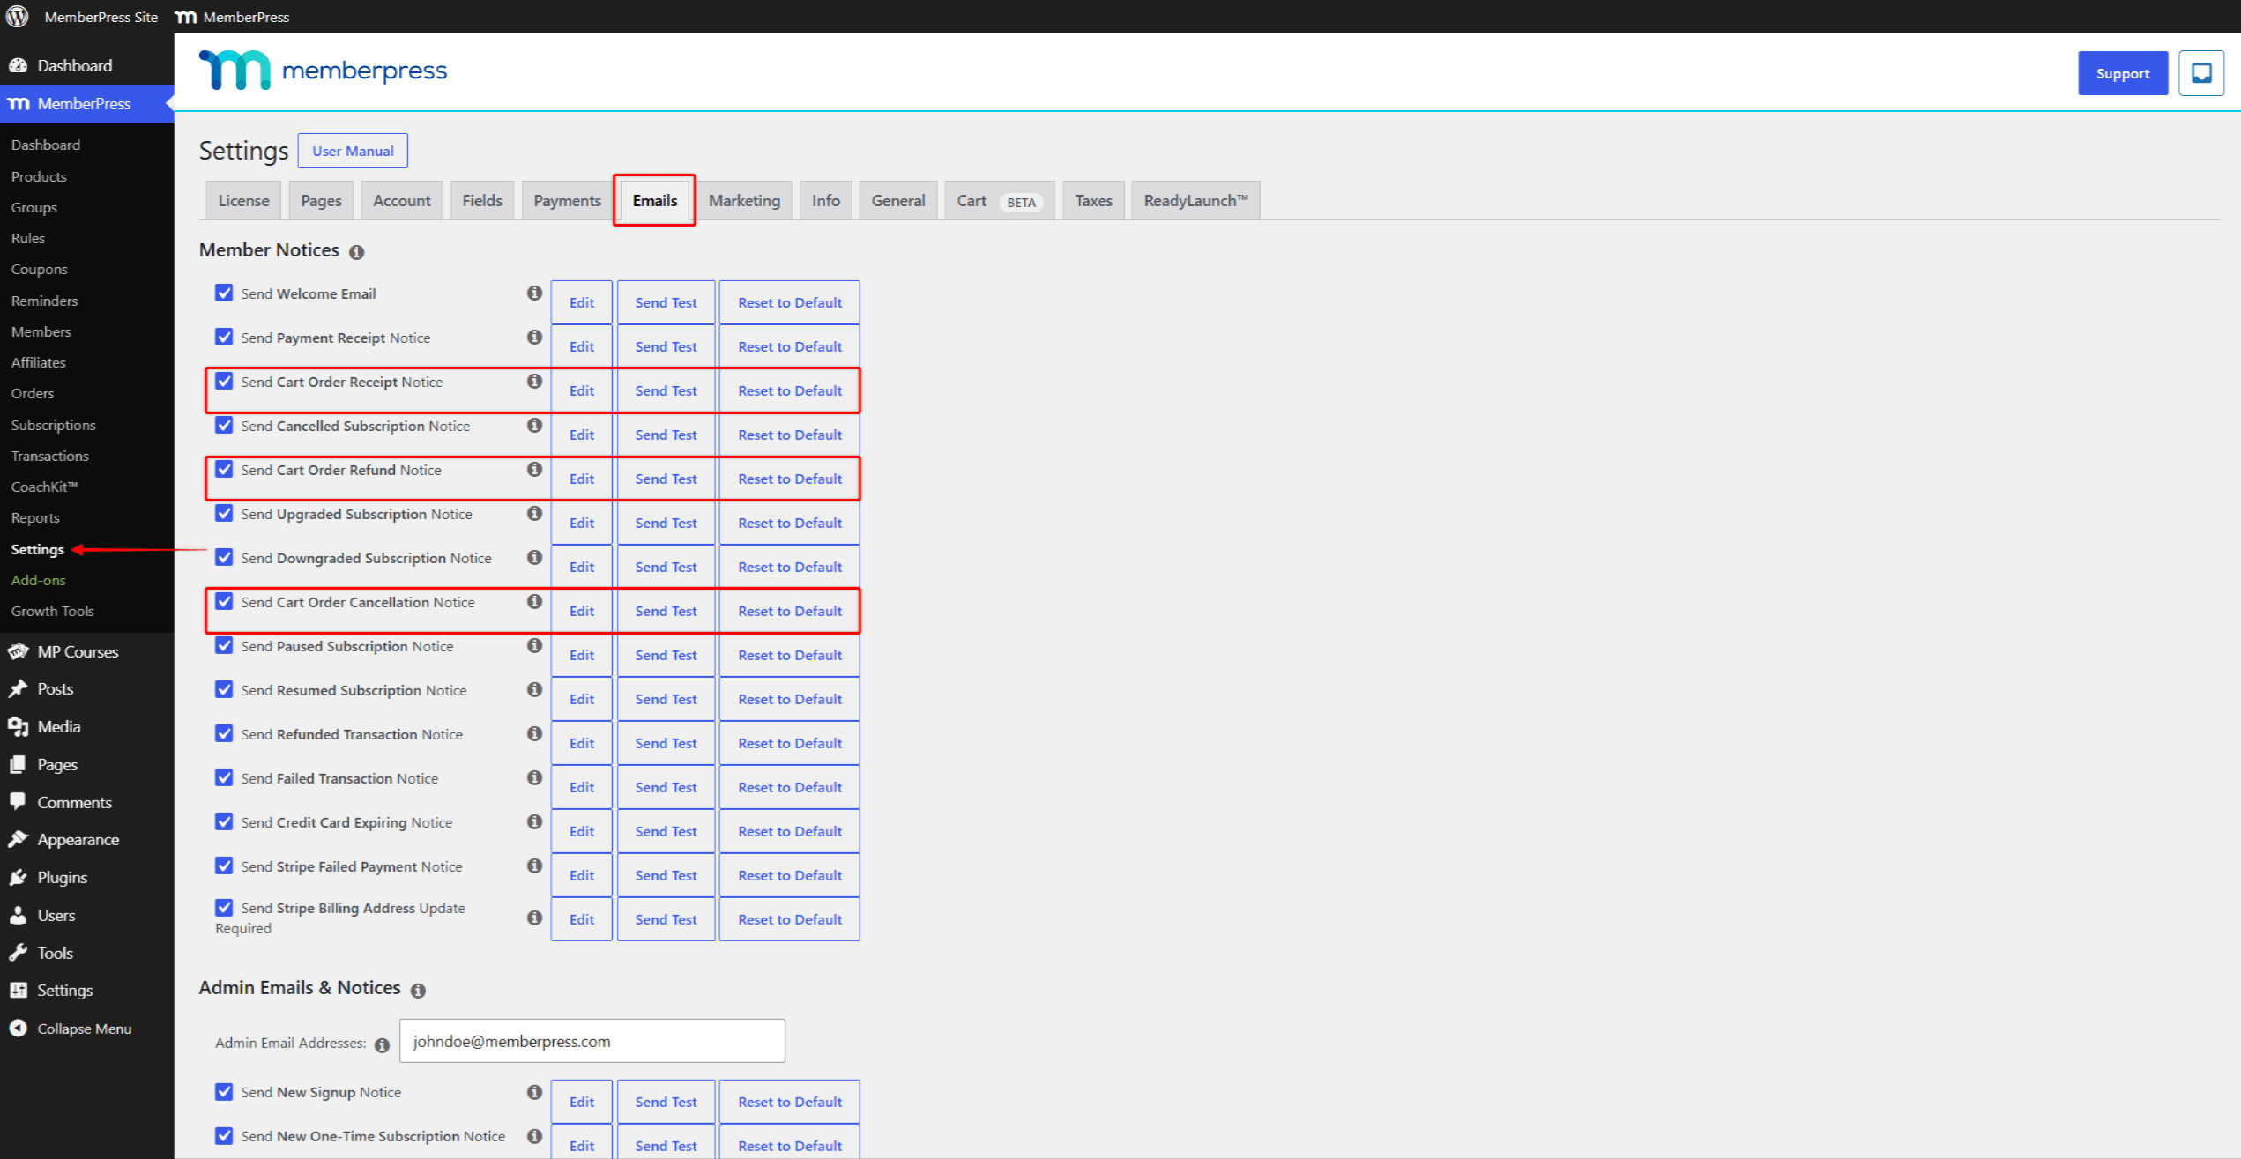
Task: Toggle Send Stripe Billing Address Update checkbox
Action: pyautogui.click(x=224, y=908)
